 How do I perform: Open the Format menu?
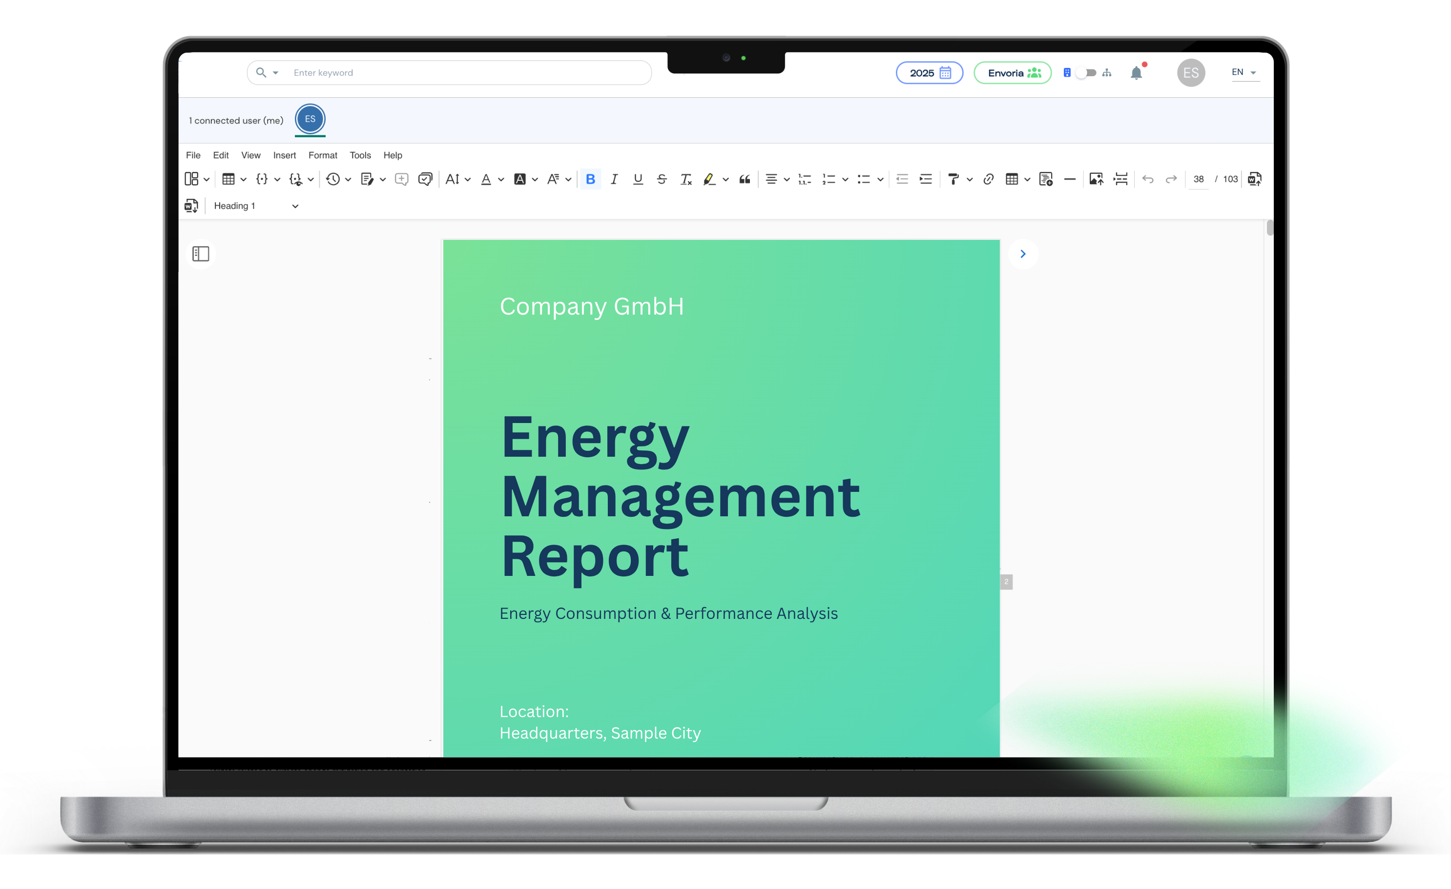pyautogui.click(x=323, y=155)
